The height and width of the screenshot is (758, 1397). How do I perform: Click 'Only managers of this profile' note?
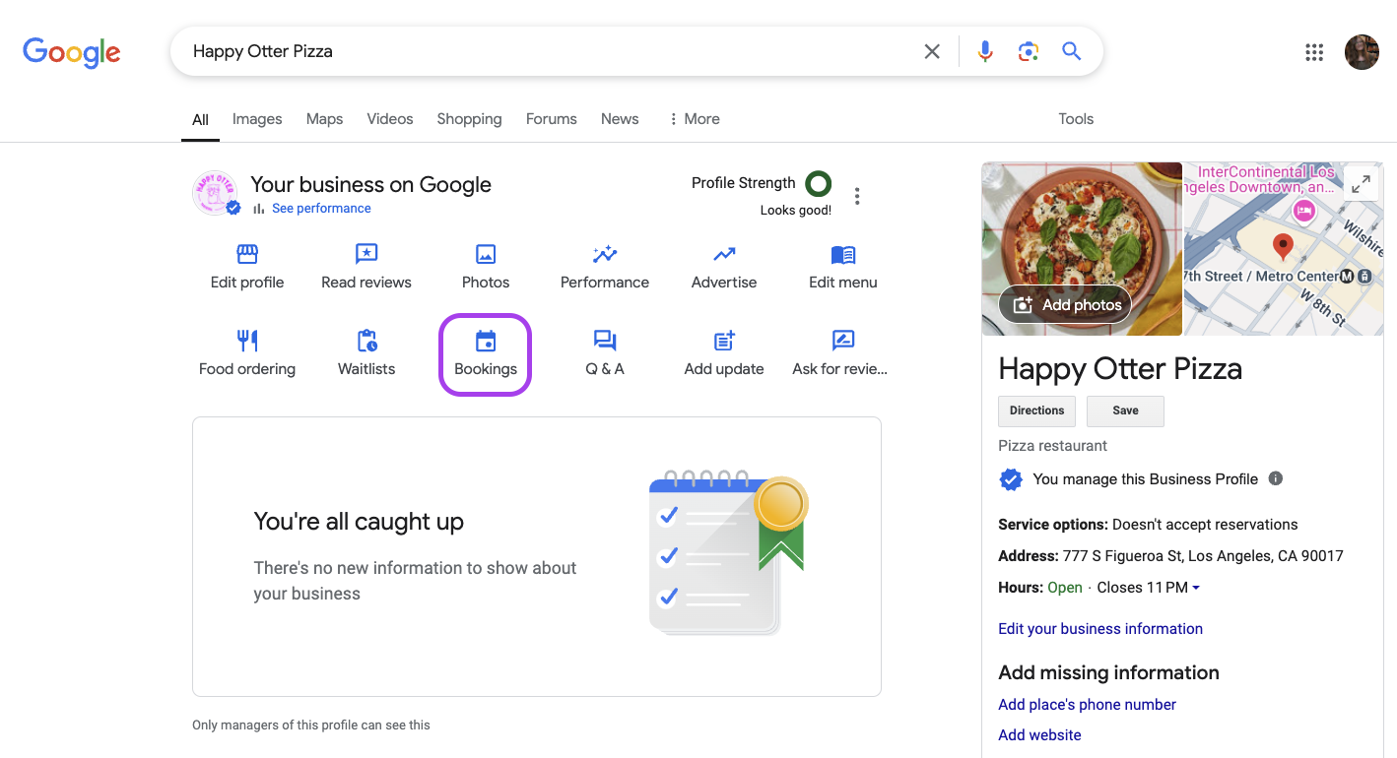pyautogui.click(x=311, y=725)
